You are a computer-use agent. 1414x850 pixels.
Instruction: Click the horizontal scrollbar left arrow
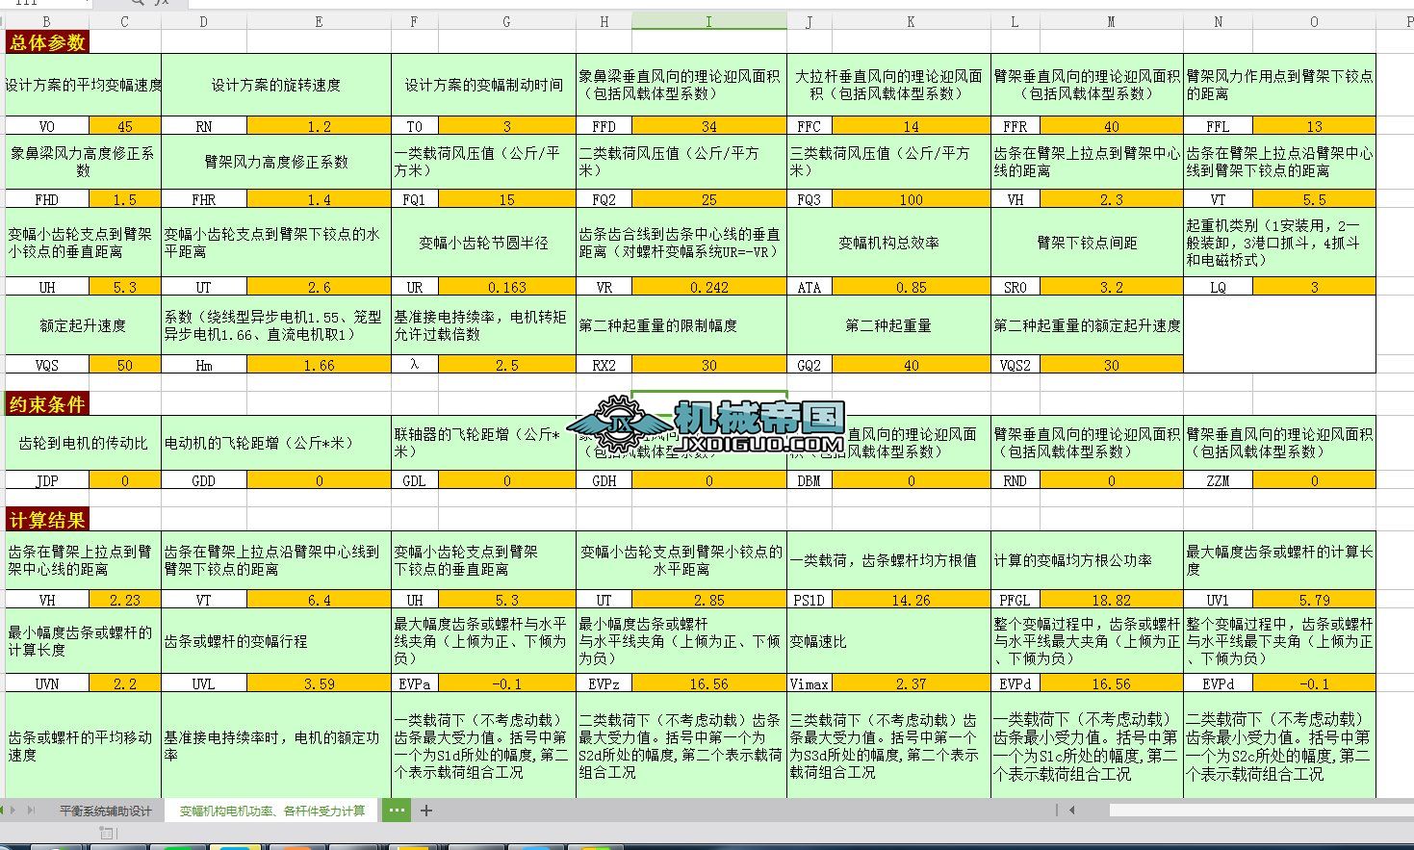point(1072,811)
